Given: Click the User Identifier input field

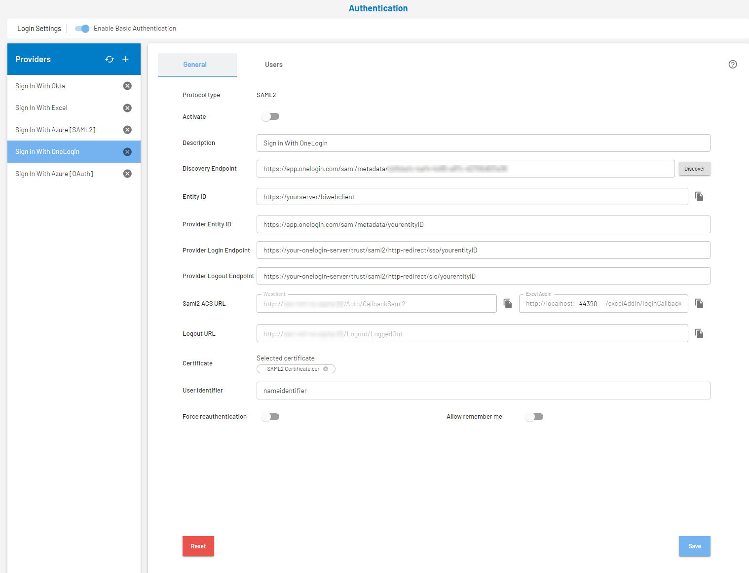Looking at the screenshot, I should [x=483, y=391].
